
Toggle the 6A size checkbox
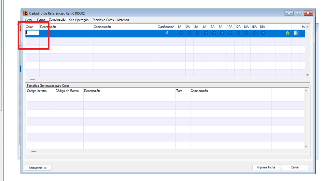(214, 33)
